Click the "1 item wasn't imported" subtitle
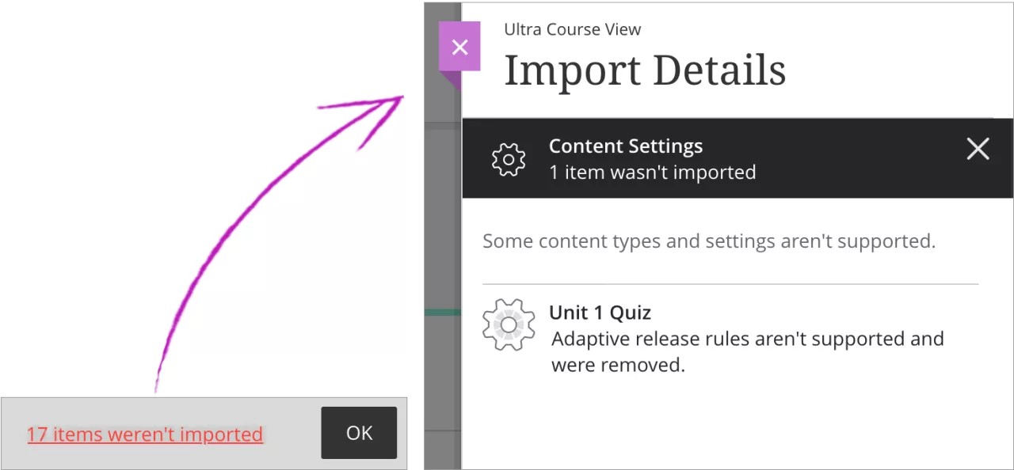 pyautogui.click(x=652, y=172)
